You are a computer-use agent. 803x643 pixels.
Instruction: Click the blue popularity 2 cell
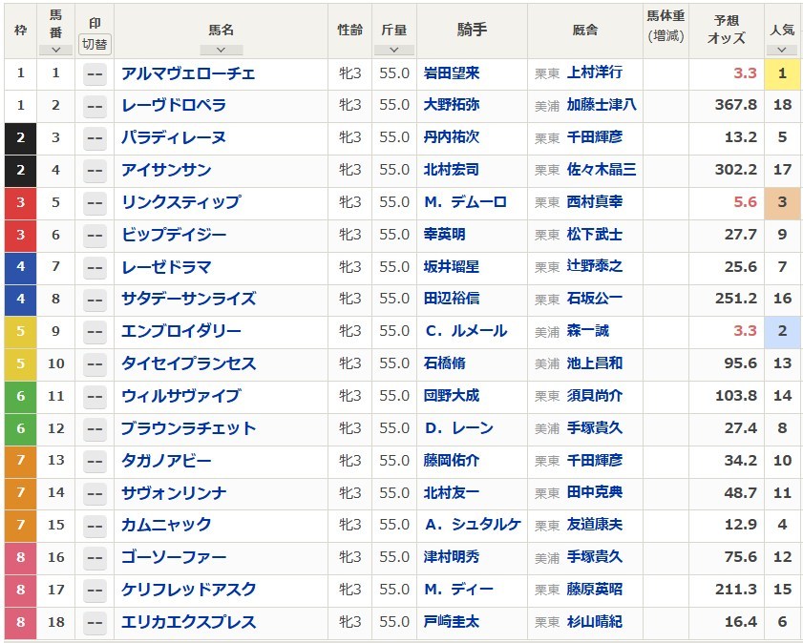point(782,331)
